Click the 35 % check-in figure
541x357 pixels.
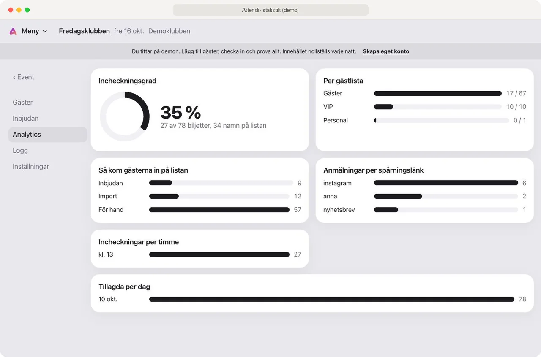180,112
